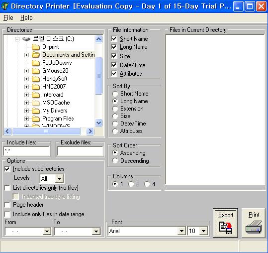Viewport: 268px width, 253px height.
Task: Open the Levels dropdown
Action: pos(60,179)
